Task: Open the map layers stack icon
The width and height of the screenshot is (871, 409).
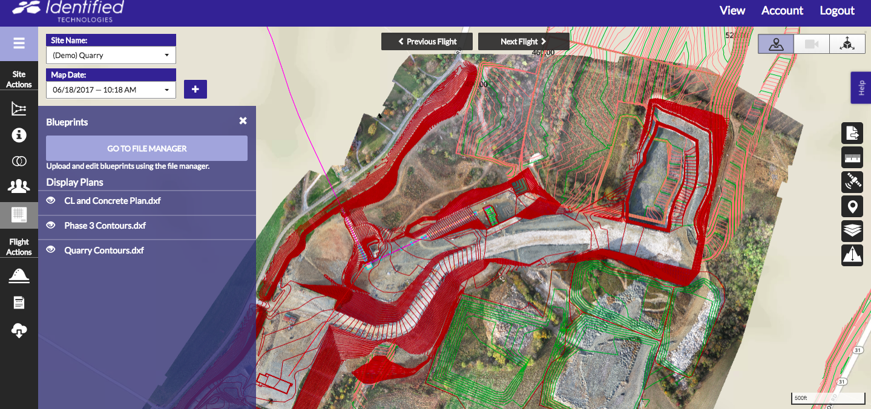Action: [852, 231]
